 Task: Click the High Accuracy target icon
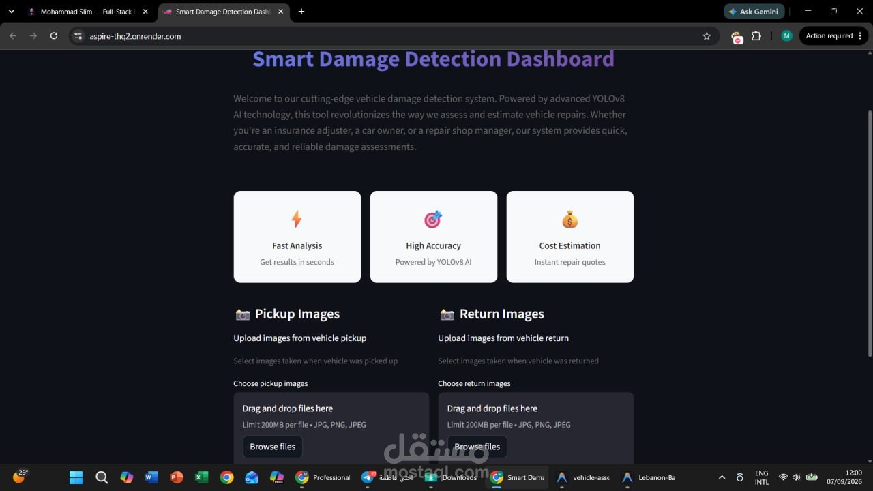(433, 219)
